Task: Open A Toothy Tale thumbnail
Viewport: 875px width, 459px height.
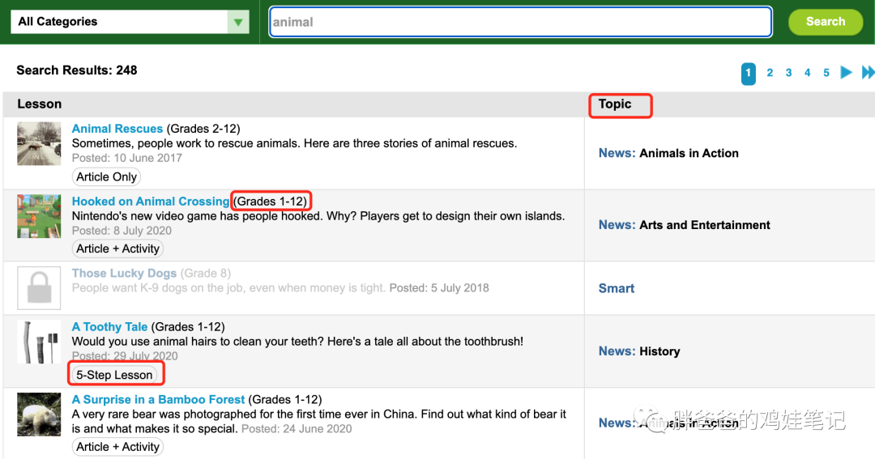Action: click(39, 342)
